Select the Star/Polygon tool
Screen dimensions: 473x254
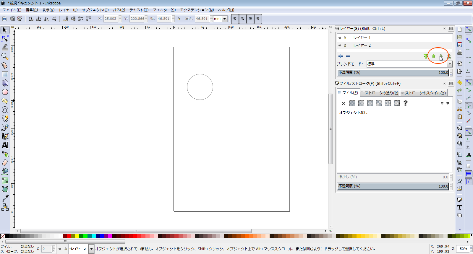pos(5,101)
